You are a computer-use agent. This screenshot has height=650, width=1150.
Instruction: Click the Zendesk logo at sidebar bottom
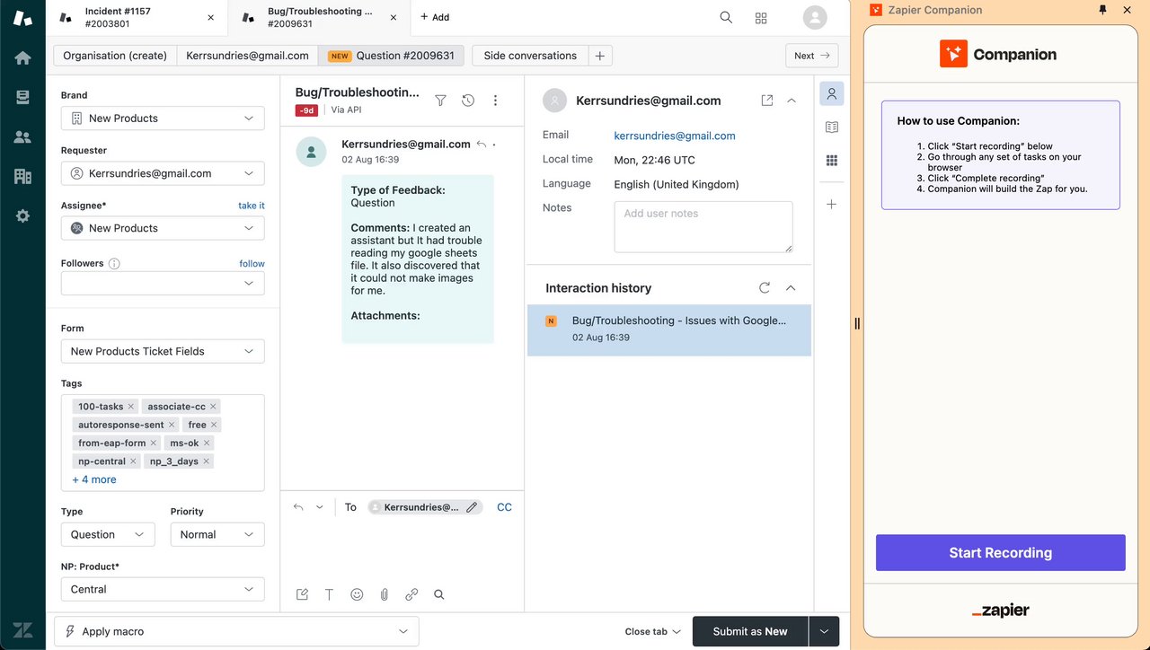point(22,630)
